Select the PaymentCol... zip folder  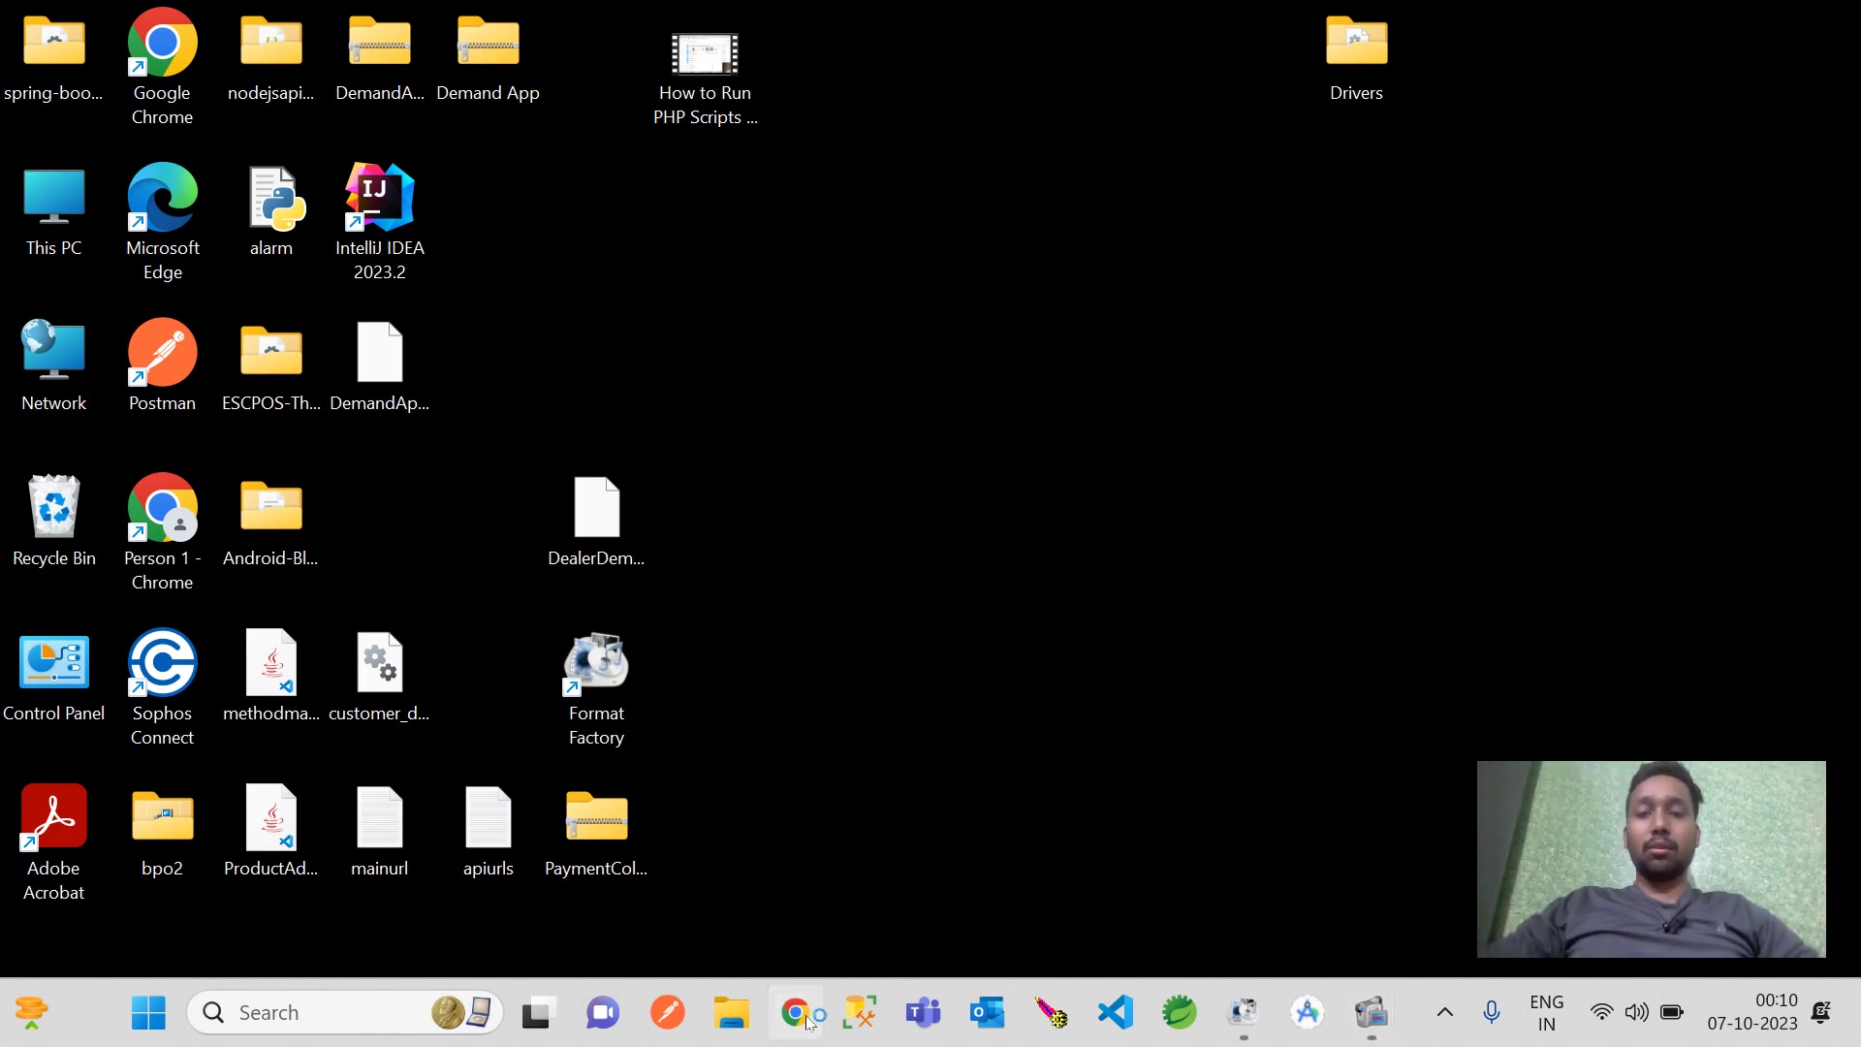point(596,834)
